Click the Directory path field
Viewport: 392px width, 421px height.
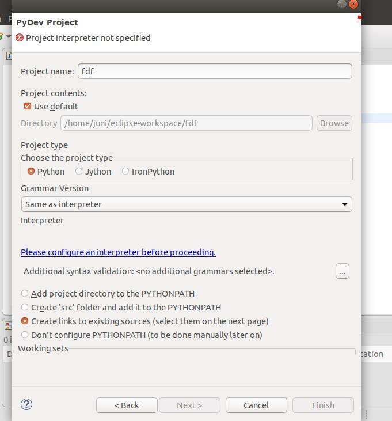(187, 123)
